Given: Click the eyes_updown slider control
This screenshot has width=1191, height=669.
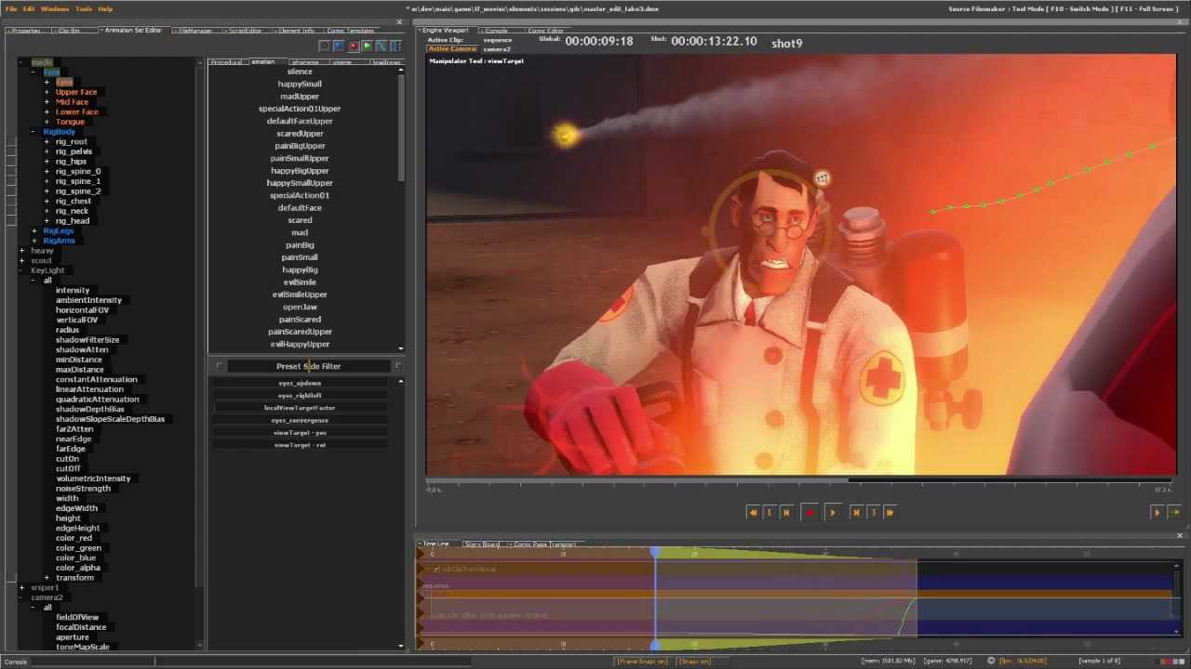Looking at the screenshot, I should tap(300, 383).
